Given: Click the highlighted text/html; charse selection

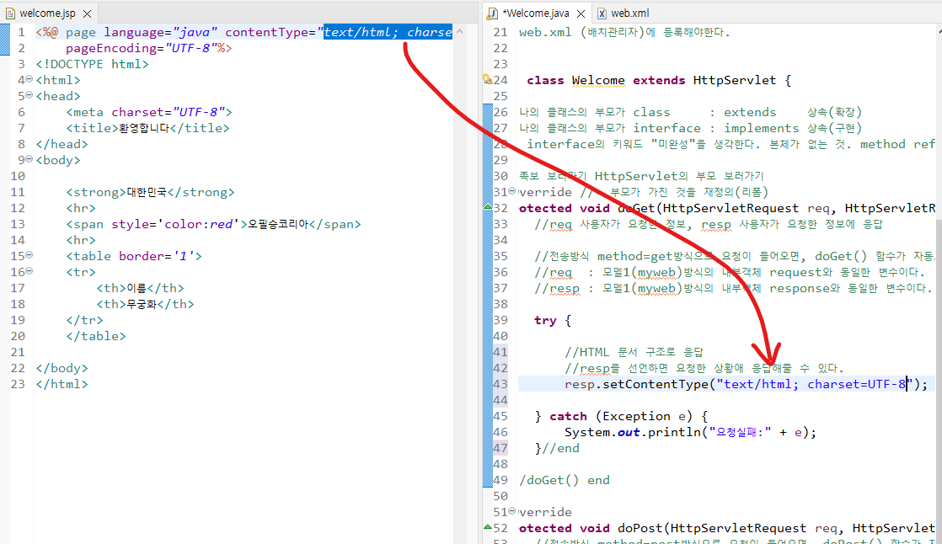Looking at the screenshot, I should point(388,32).
